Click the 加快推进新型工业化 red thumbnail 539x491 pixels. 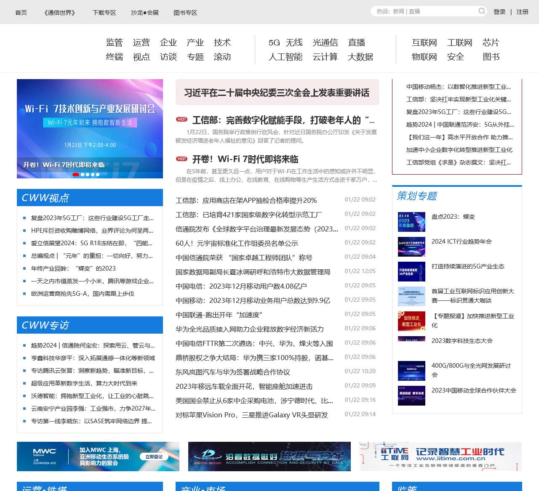411,321
